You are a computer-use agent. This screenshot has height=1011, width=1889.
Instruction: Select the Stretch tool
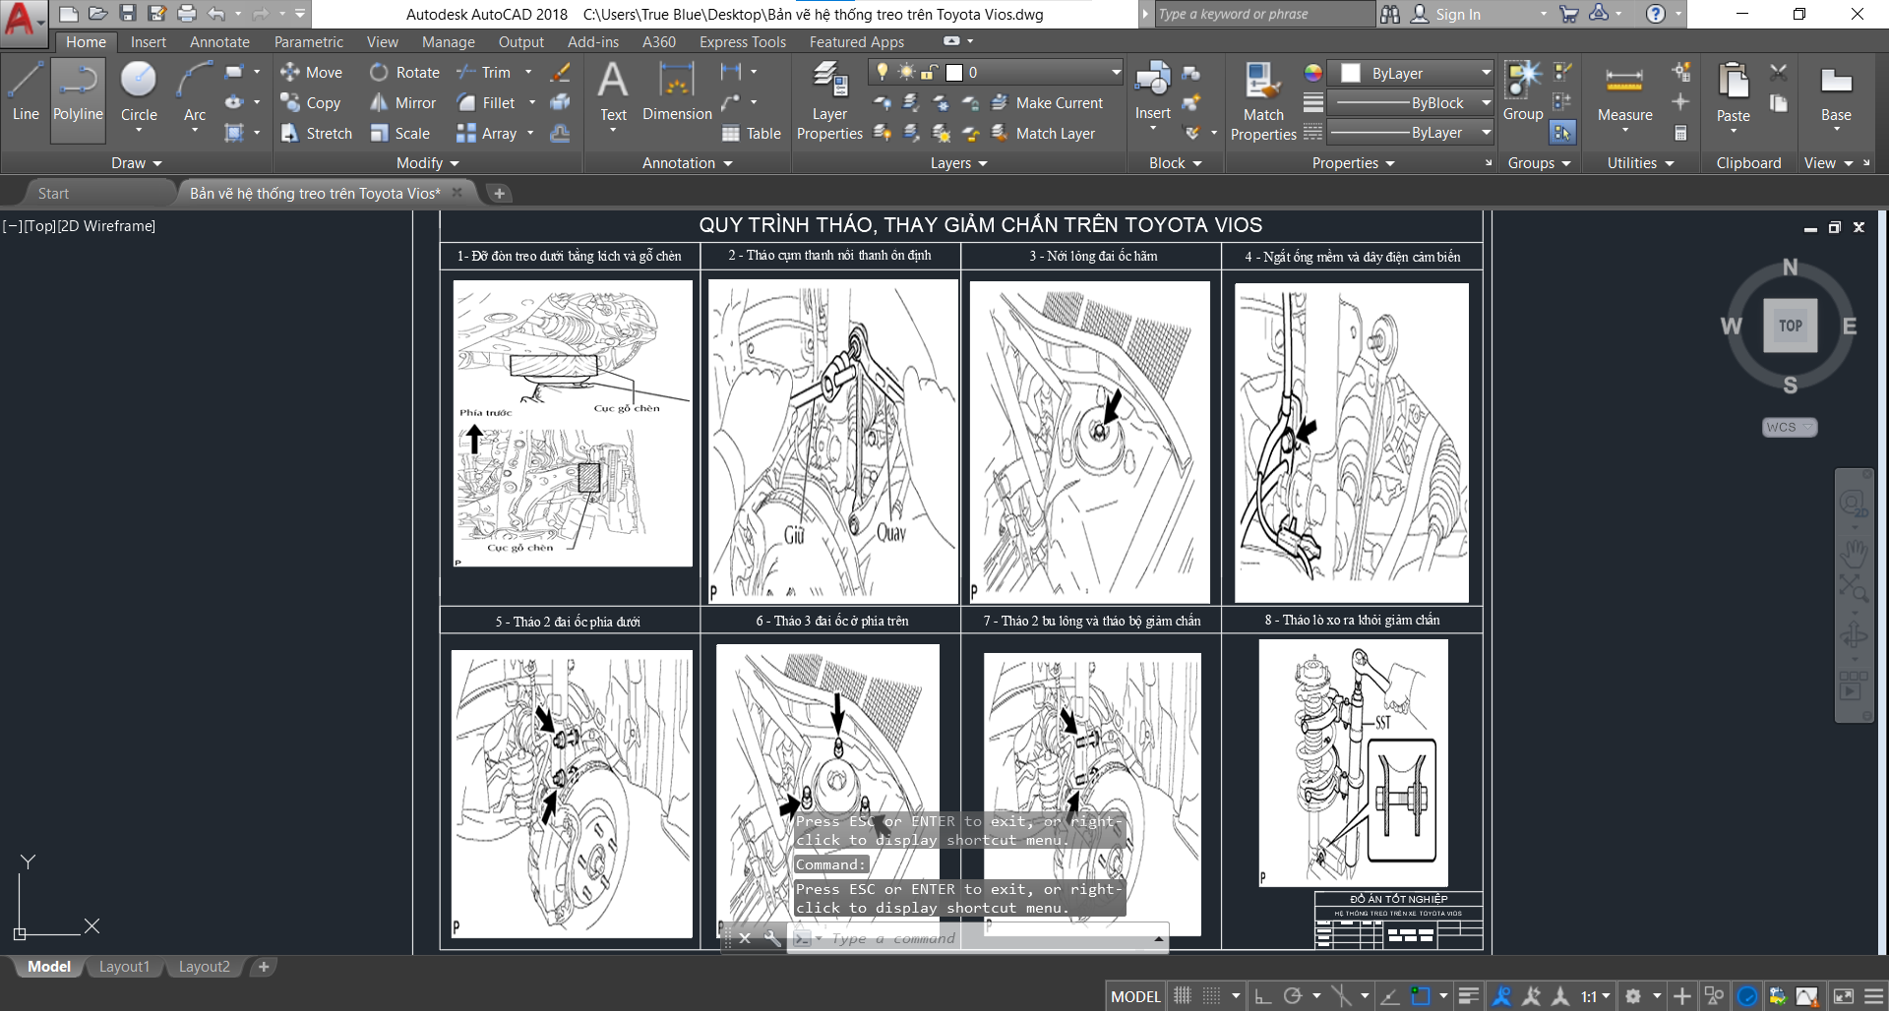click(x=316, y=134)
